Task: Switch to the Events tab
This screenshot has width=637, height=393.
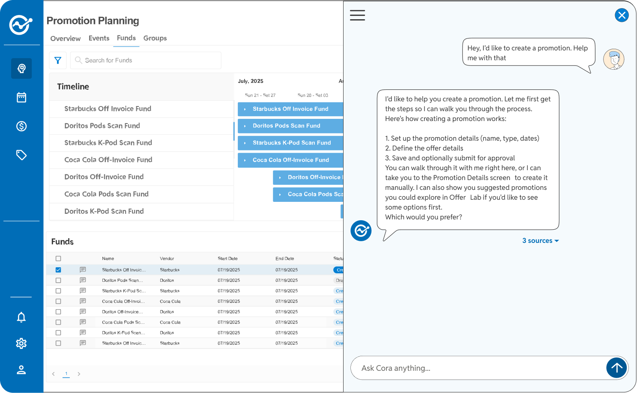Action: point(99,38)
